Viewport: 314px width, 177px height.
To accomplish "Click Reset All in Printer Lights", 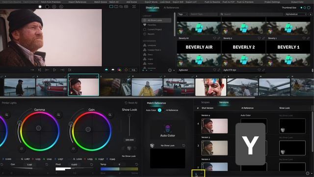I will pos(131,103).
